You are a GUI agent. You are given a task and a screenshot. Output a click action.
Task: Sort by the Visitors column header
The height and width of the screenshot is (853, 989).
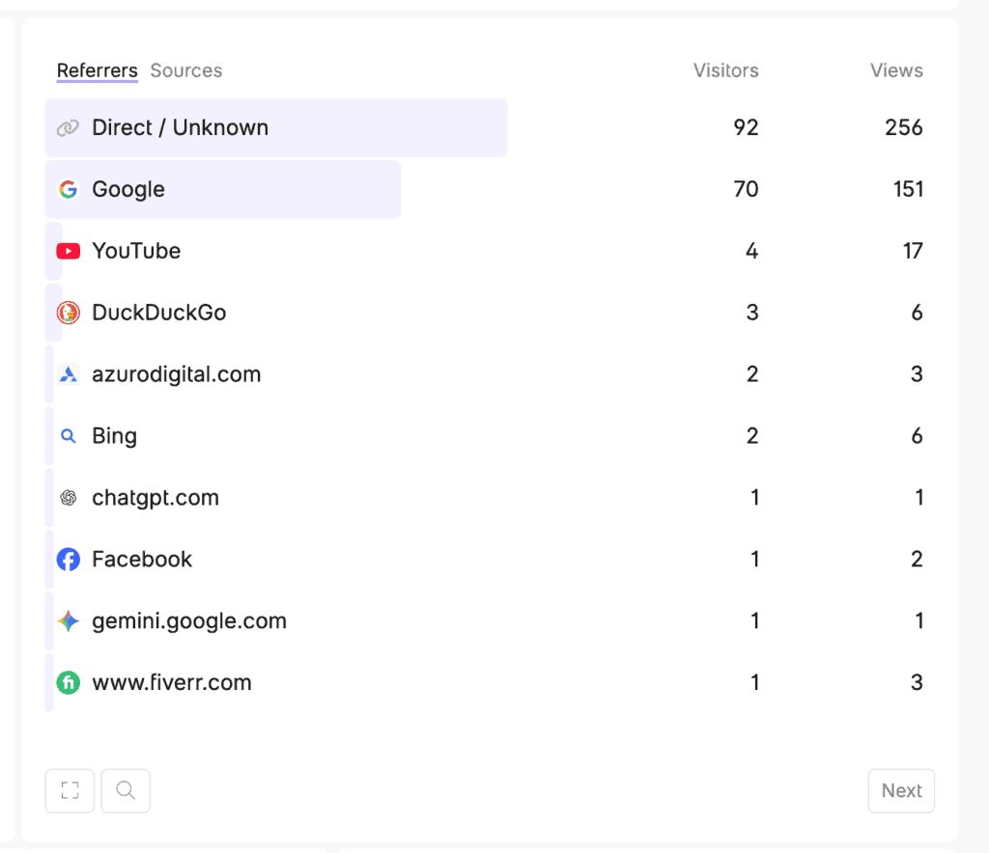click(725, 70)
